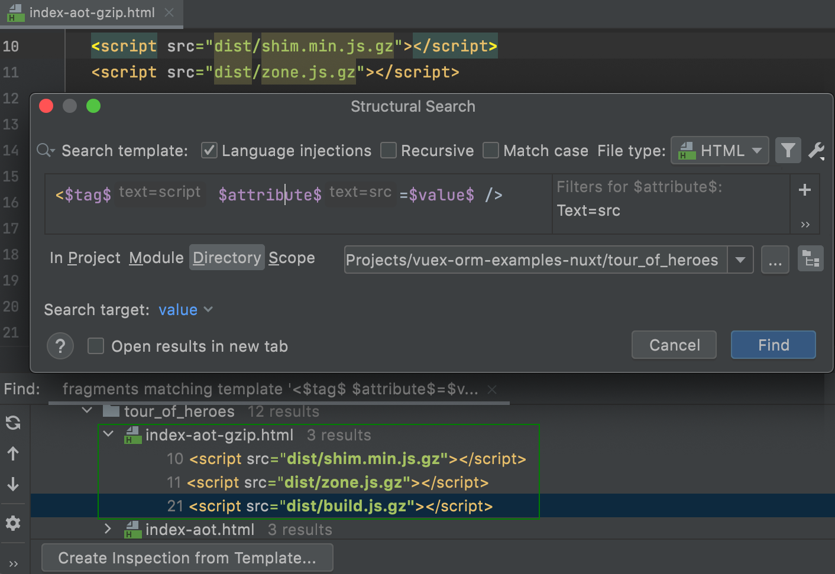Jump to previous occurrence with up arrow
The width and height of the screenshot is (835, 574).
coord(13,453)
